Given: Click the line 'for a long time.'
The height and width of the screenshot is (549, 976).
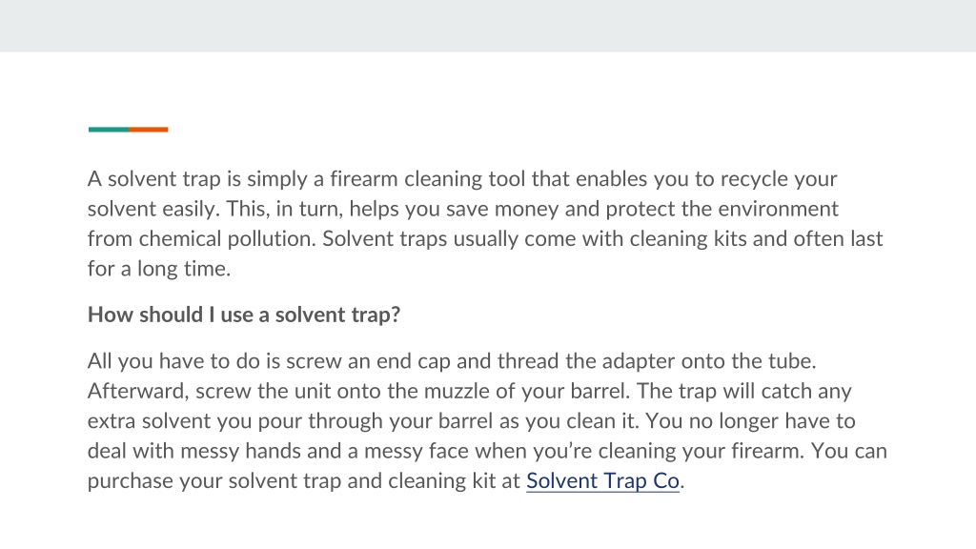Looking at the screenshot, I should (x=159, y=269).
